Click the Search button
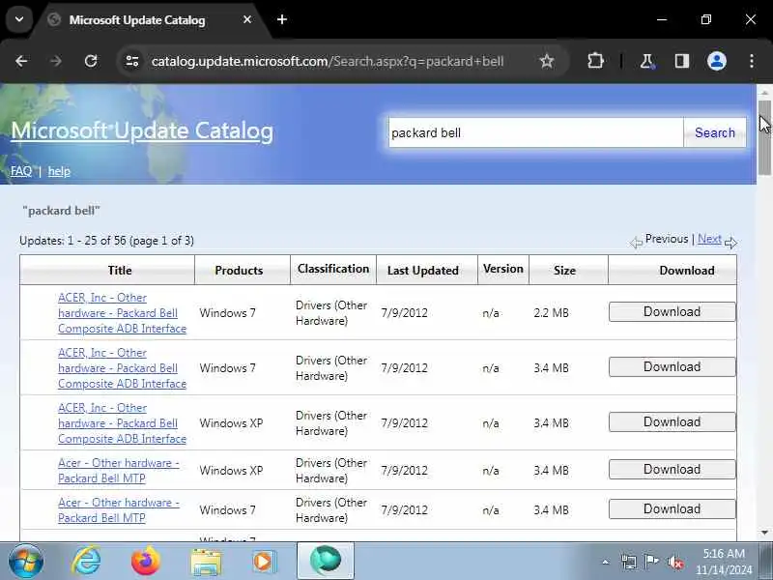Screen dimensions: 773x580 click(715, 132)
